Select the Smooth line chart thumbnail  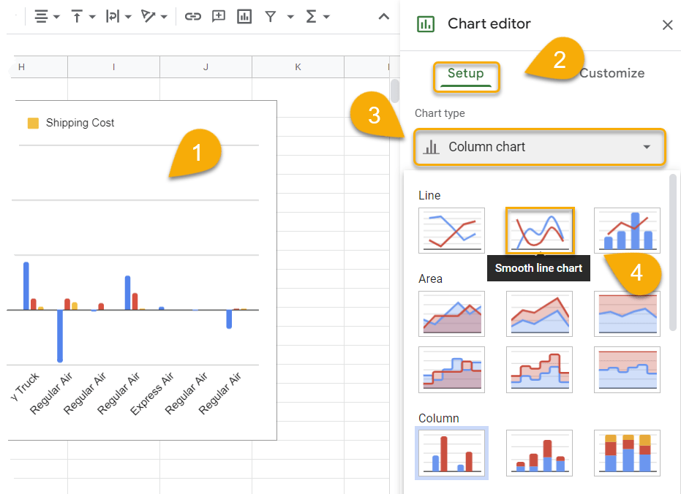539,230
